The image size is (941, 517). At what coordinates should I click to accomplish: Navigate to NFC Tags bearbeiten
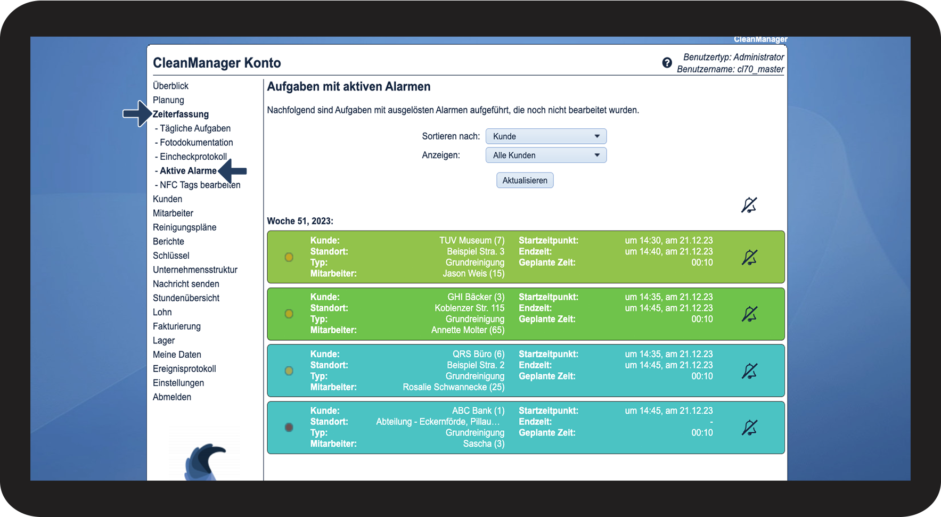click(x=200, y=185)
